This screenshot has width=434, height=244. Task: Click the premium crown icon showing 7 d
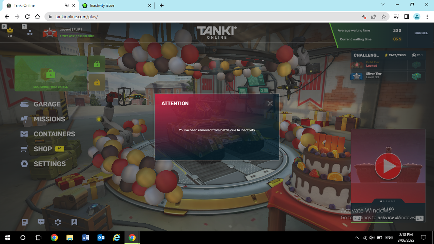(10, 32)
